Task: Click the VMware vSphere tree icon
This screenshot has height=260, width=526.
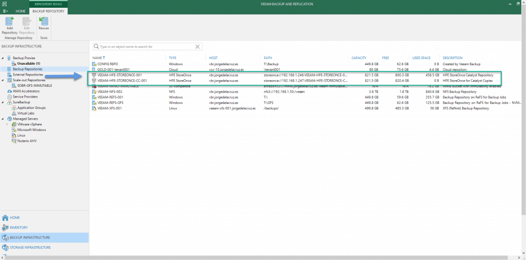Action: tap(14, 124)
